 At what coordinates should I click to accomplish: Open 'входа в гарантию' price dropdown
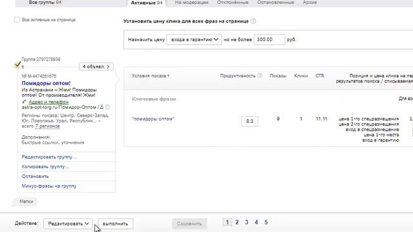pyautogui.click(x=194, y=39)
